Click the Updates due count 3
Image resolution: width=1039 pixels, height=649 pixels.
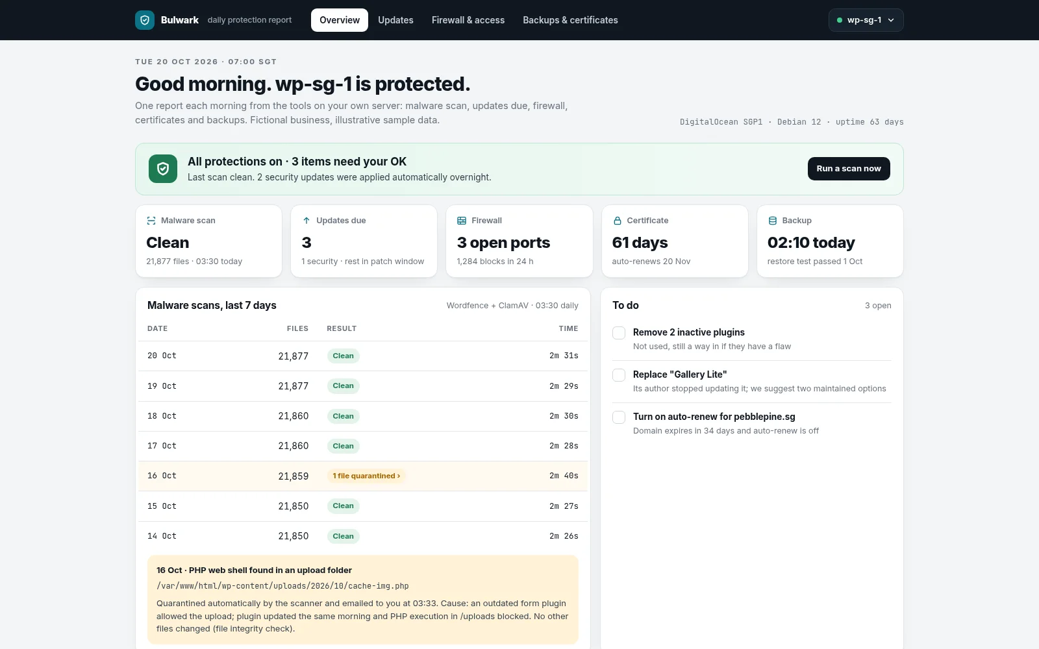[x=307, y=243]
